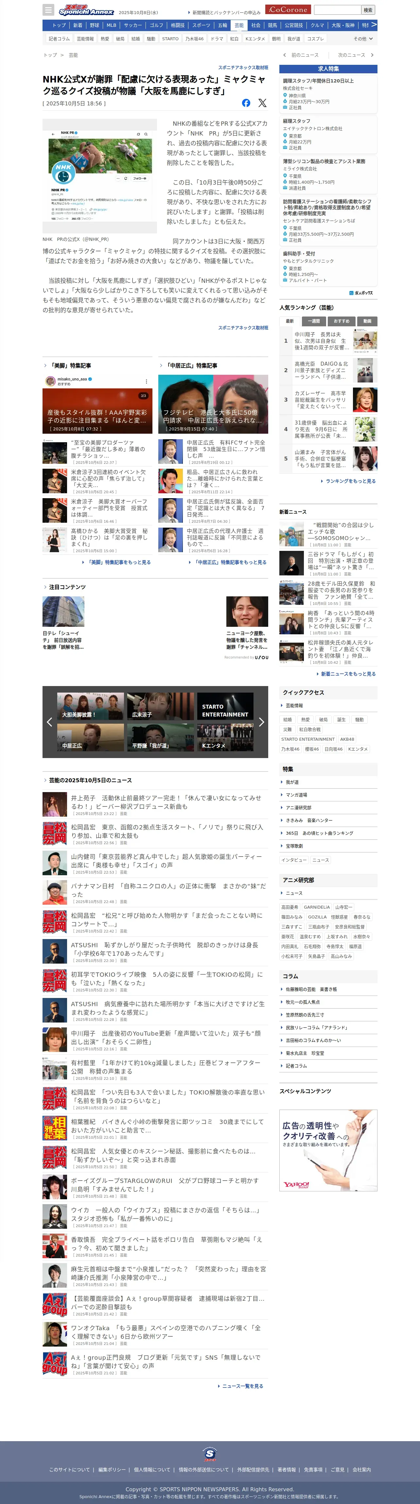Share the article on Facebook
Screen dimensions: 420x1504
point(246,103)
